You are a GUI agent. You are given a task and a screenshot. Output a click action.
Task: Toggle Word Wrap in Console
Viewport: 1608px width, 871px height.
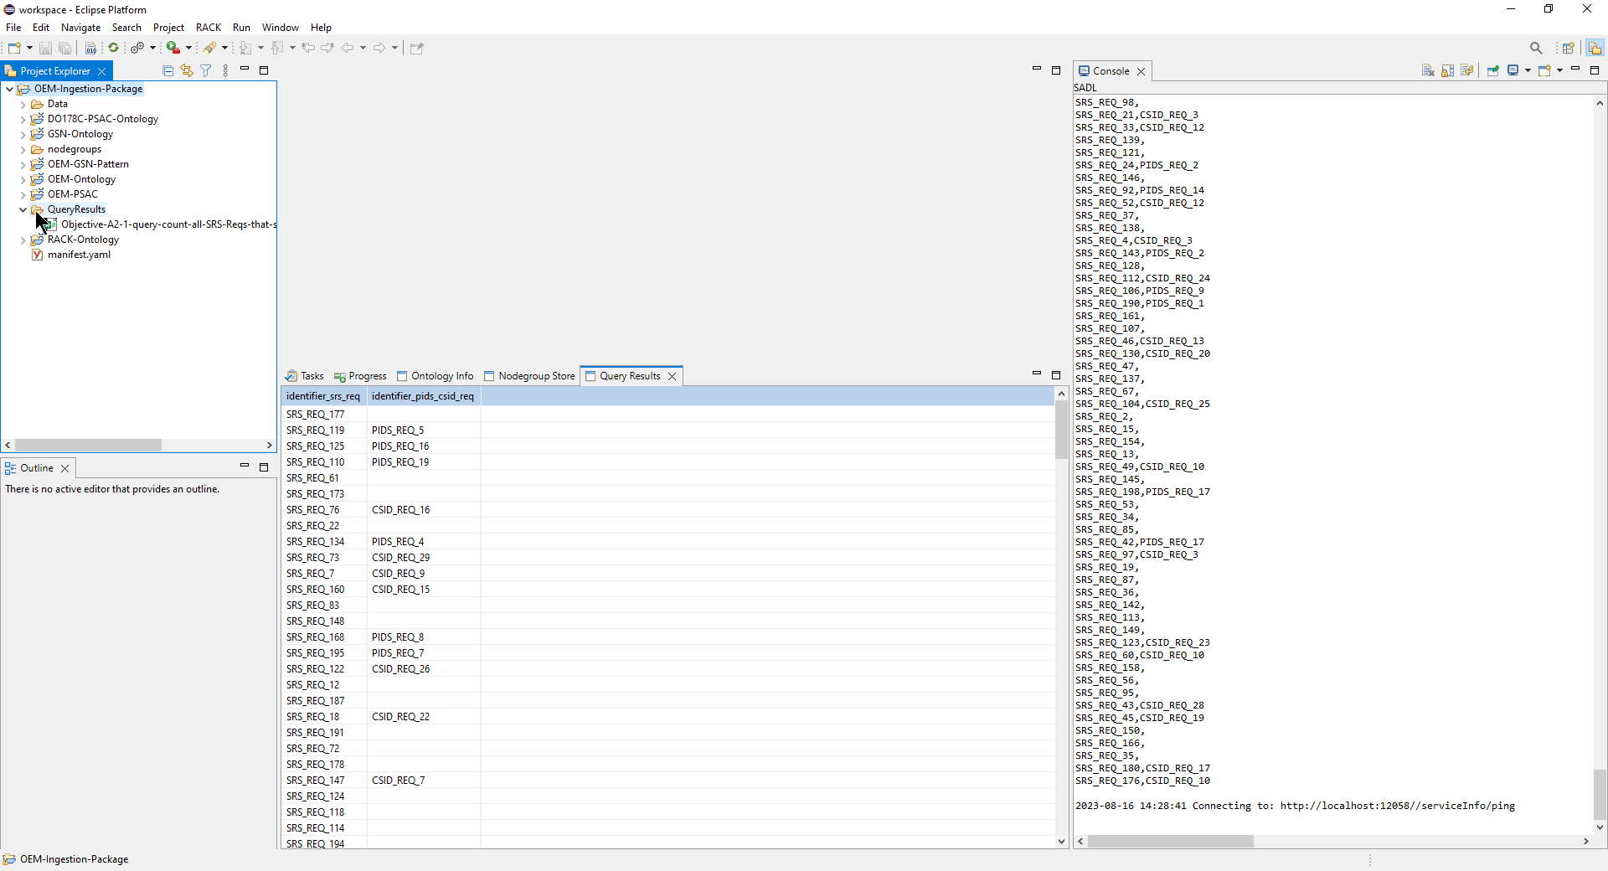pyautogui.click(x=1466, y=71)
